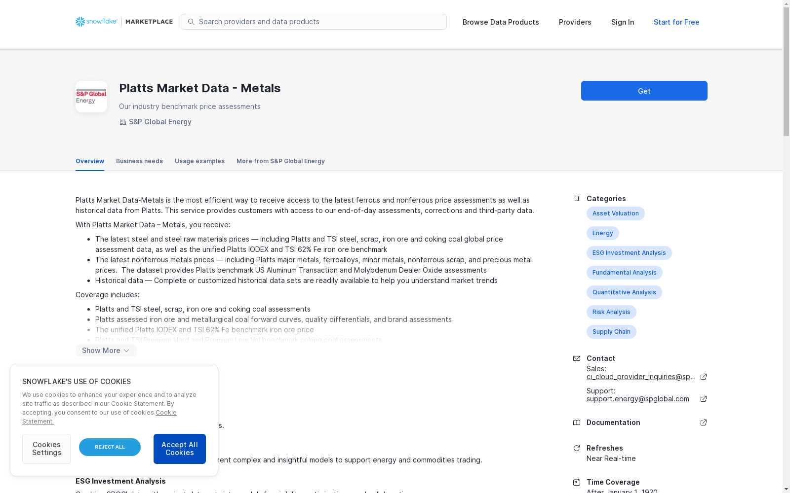Open the S&P Global Energy provider link
Screen dimensions: 790x493
pos(160,122)
